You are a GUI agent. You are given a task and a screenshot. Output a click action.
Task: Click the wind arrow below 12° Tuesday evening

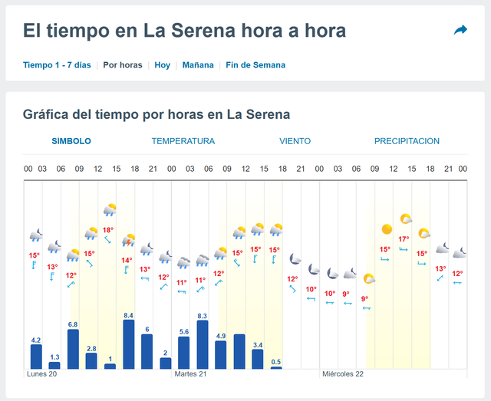tap(292, 288)
